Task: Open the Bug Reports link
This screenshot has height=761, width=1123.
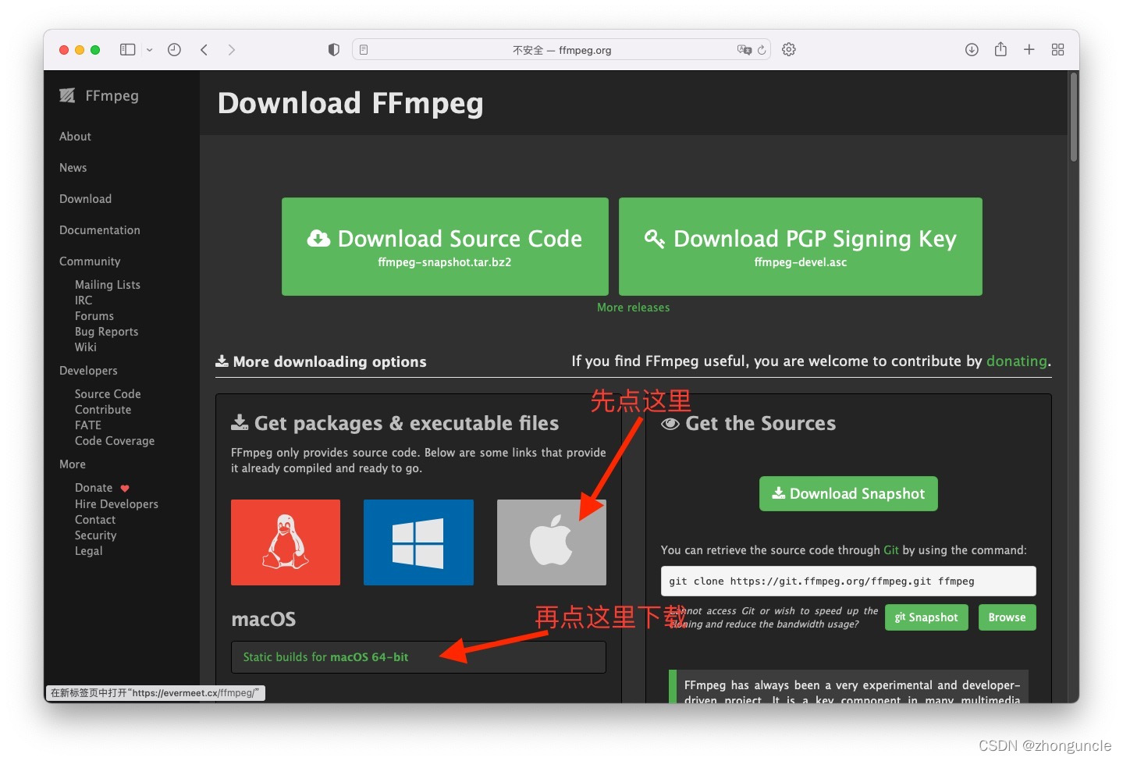Action: tap(106, 332)
